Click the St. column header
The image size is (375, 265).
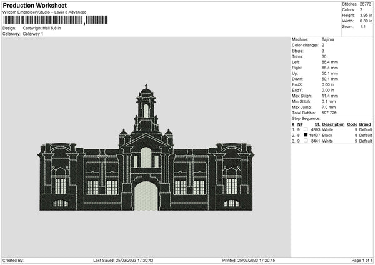[317, 124]
